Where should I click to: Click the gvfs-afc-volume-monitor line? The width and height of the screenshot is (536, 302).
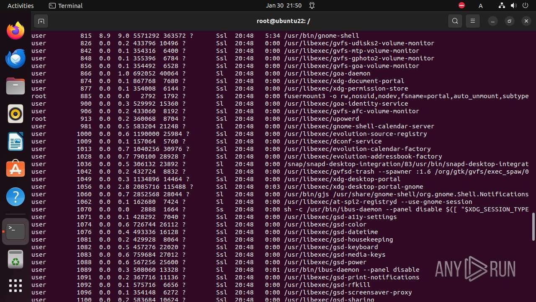[x=351, y=111]
